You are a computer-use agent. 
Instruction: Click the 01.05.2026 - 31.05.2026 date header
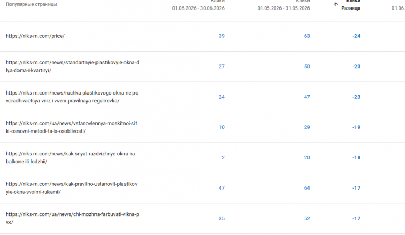pyautogui.click(x=284, y=8)
